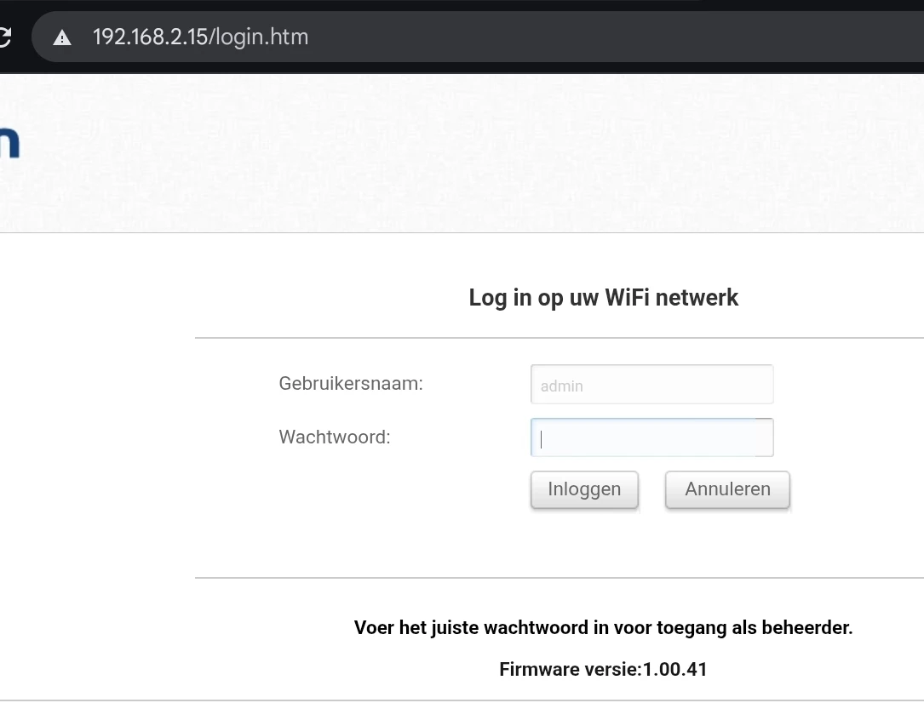Click the Wachtwoord label
Screen dimensions: 924x703
(x=334, y=437)
